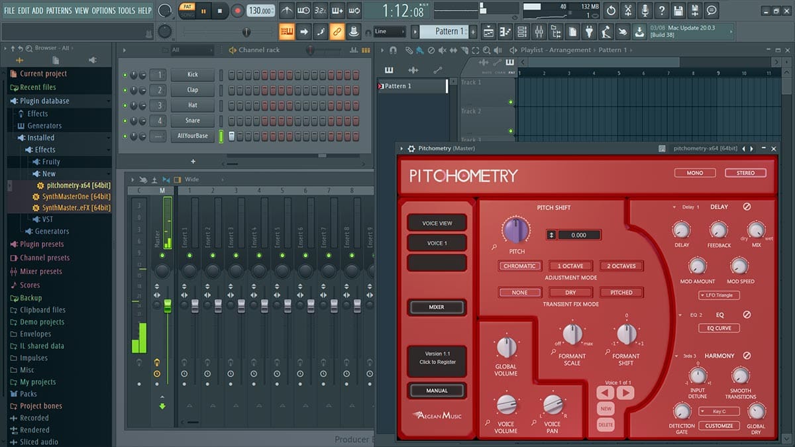The image size is (795, 447).
Task: Click the 0.000 pitch value field
Action: [x=580, y=235]
